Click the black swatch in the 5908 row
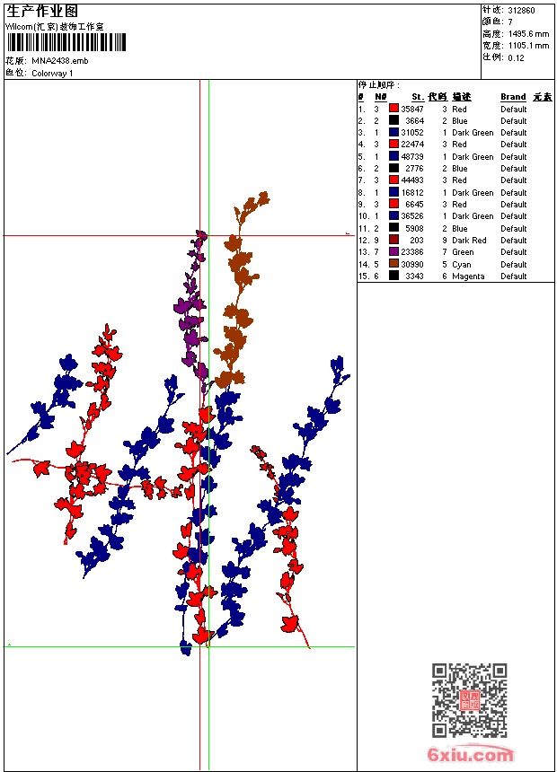Screen dimensions: 557x772 (393, 228)
